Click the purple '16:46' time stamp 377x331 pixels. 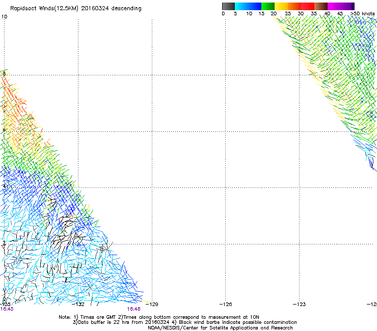pos(133,309)
